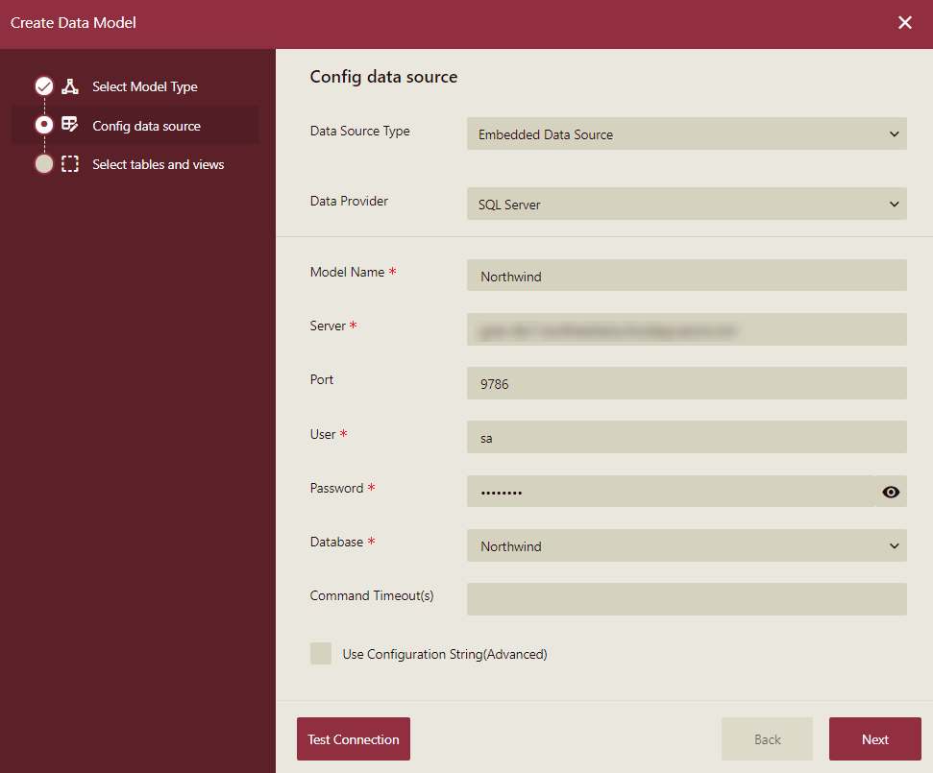
Task: Click the Select Model Type hierarchy icon
Action: pos(69,86)
